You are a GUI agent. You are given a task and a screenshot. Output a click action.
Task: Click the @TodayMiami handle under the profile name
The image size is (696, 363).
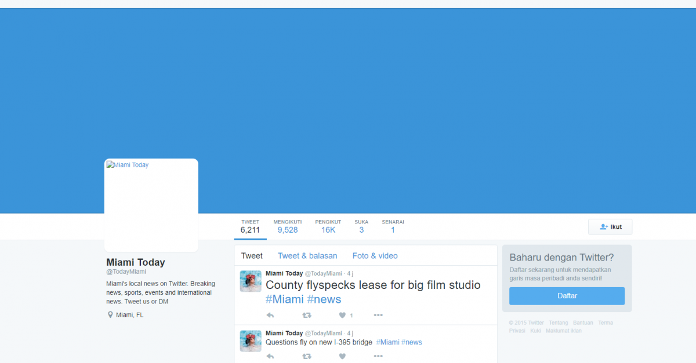[x=126, y=272]
